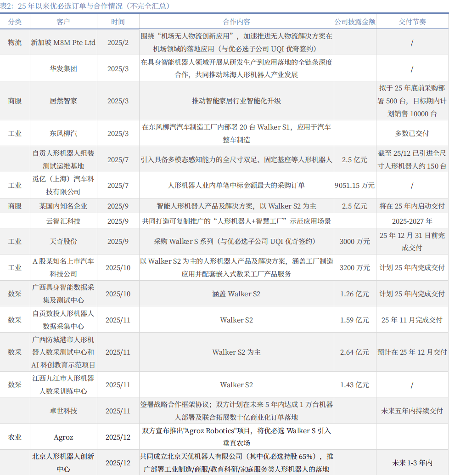This screenshot has height=475, width=449.
Task: Select the 9051.15 万元 amount cell
Action: click(354, 186)
